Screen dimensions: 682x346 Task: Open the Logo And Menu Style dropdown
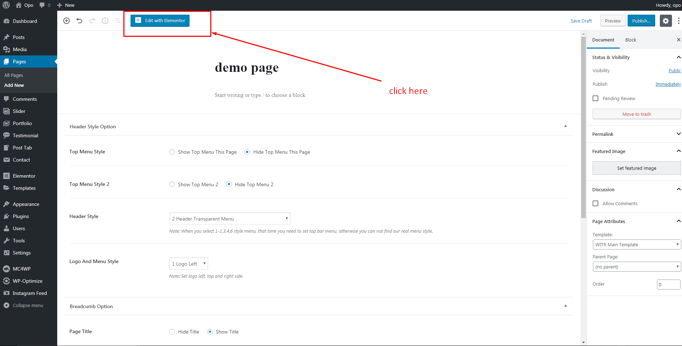coord(188,263)
